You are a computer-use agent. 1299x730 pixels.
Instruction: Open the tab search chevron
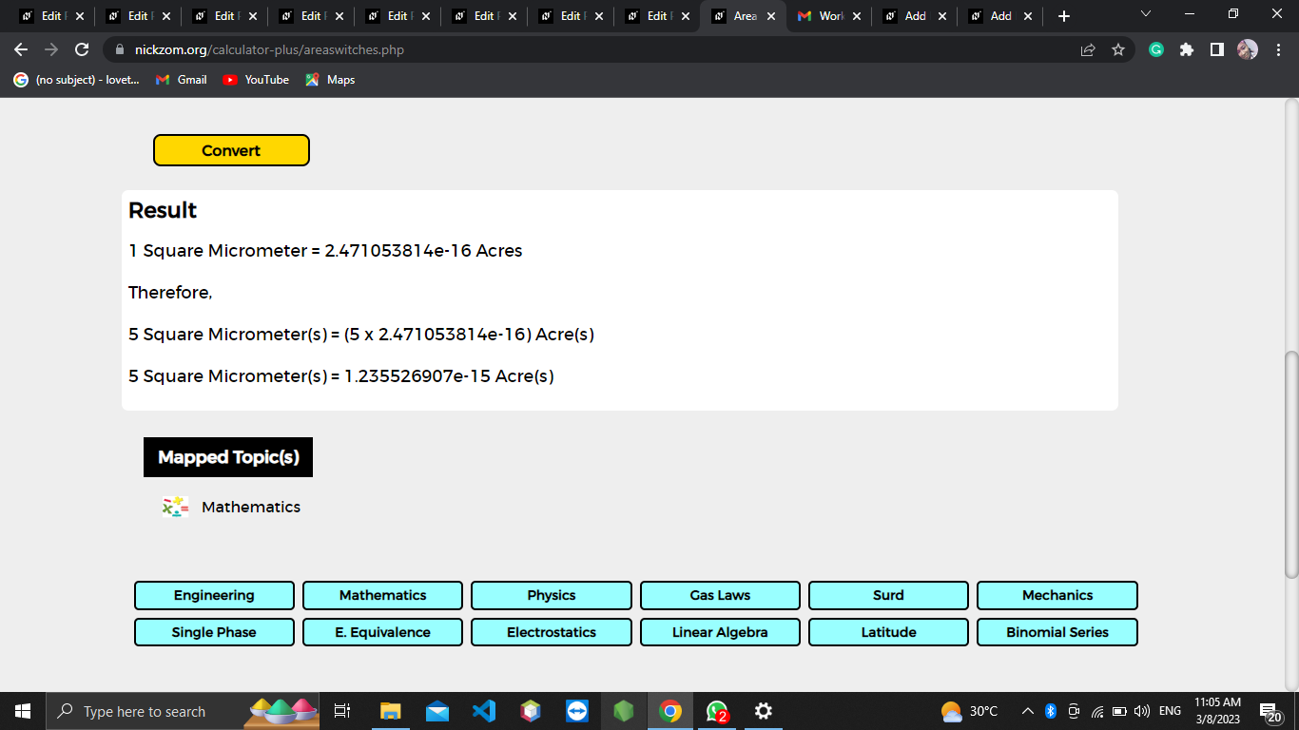[x=1145, y=14]
